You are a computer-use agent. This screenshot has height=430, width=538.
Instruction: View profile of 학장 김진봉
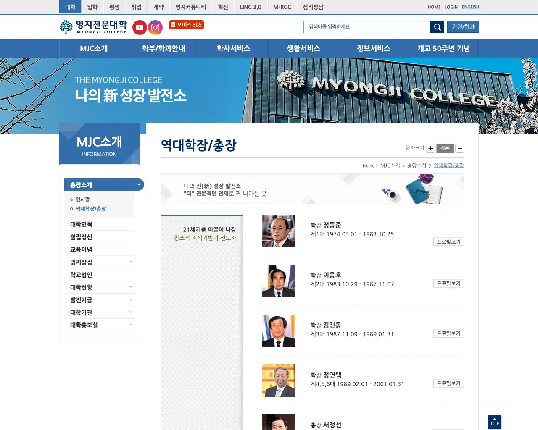click(448, 333)
